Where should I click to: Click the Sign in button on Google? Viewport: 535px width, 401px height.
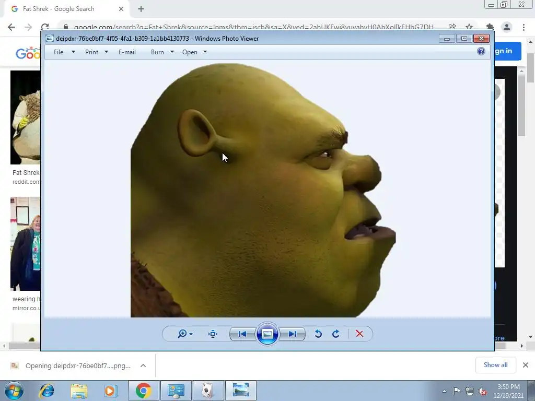click(508, 51)
